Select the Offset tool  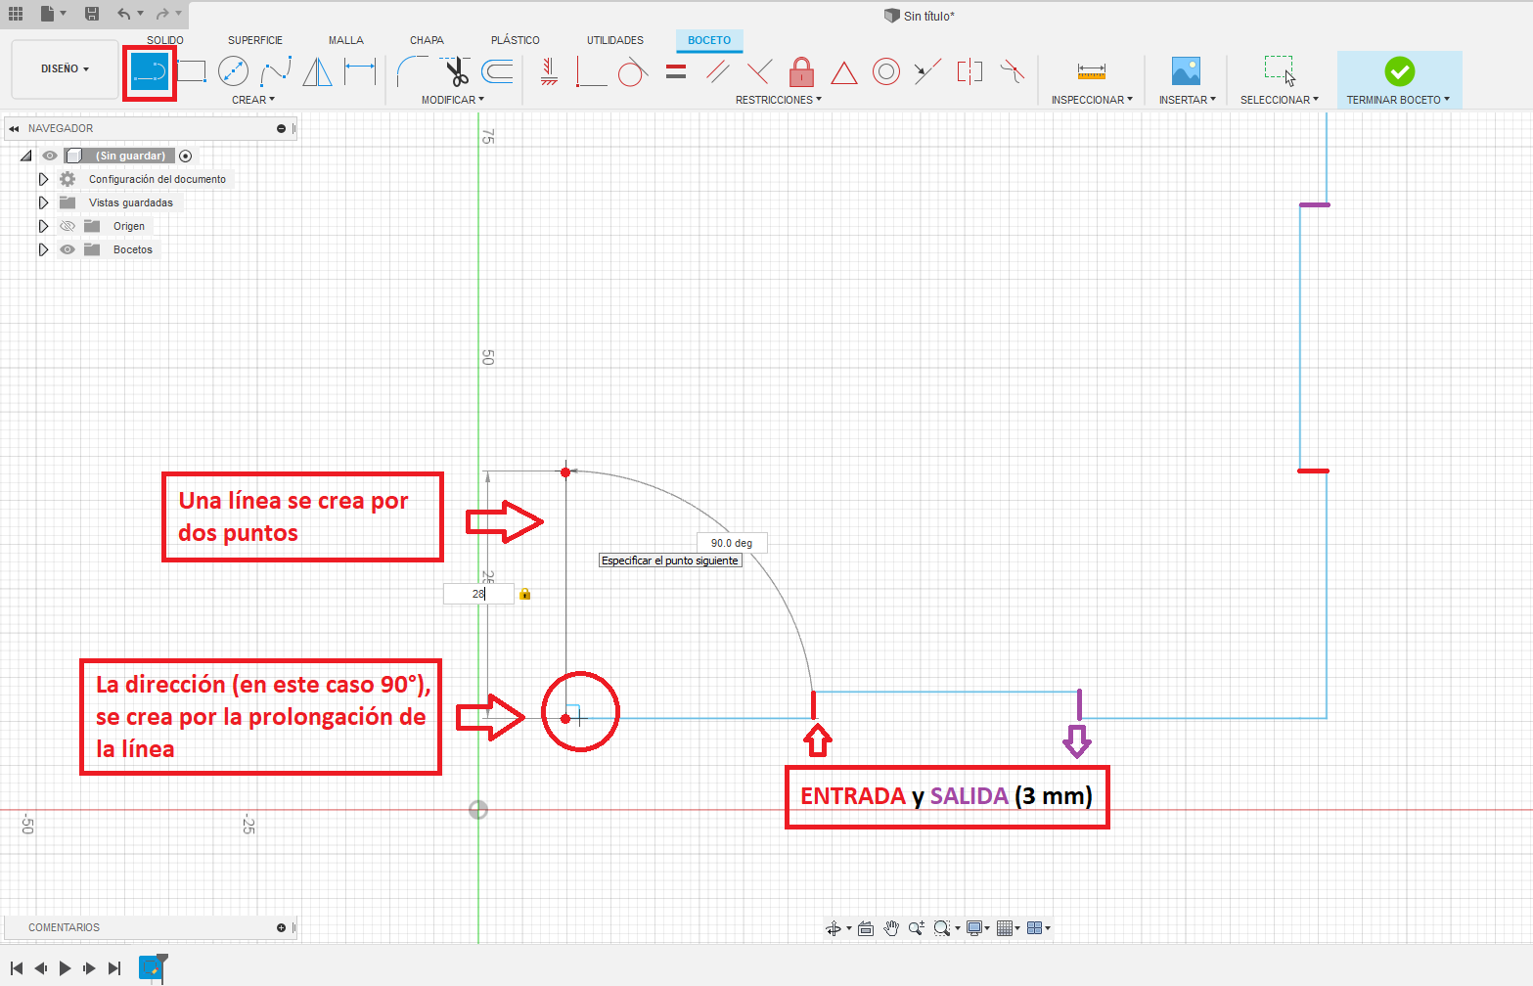pyautogui.click(x=498, y=71)
